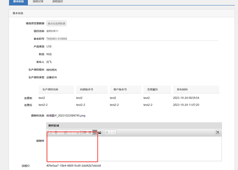The height and width of the screenshot is (170, 238).
Task: Switch attachments to simple list view
Action: click(x=90, y=133)
